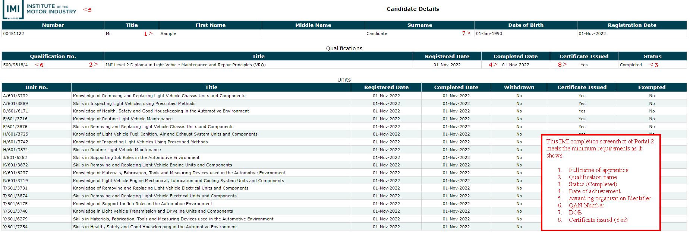690x242 pixels.
Task: Click the red marker 4 beside qualification Completed Date
Action: click(493, 65)
